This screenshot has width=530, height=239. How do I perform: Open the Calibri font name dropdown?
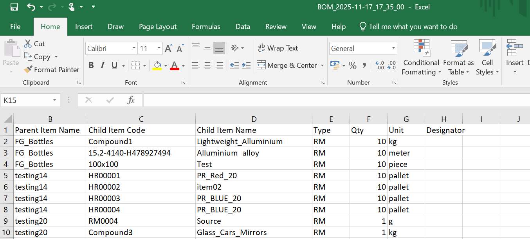coord(134,49)
